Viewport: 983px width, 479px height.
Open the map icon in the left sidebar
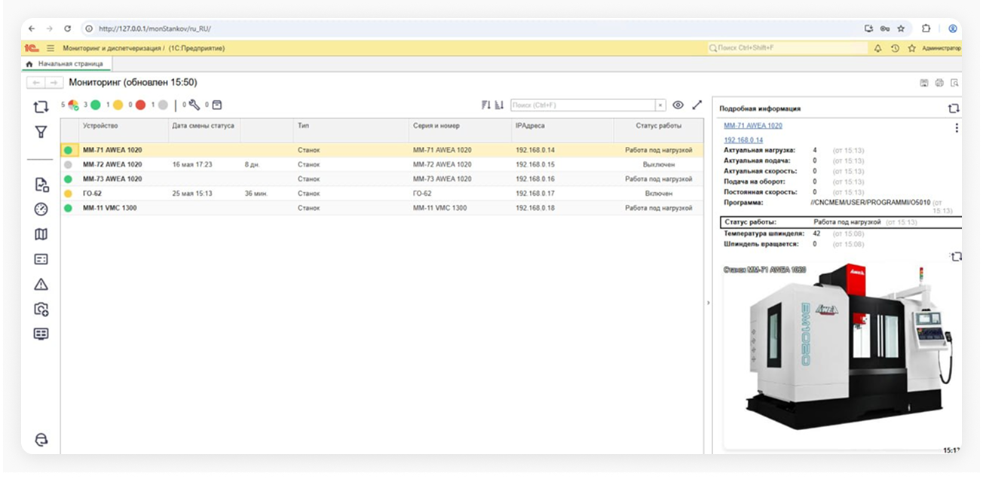tap(41, 234)
